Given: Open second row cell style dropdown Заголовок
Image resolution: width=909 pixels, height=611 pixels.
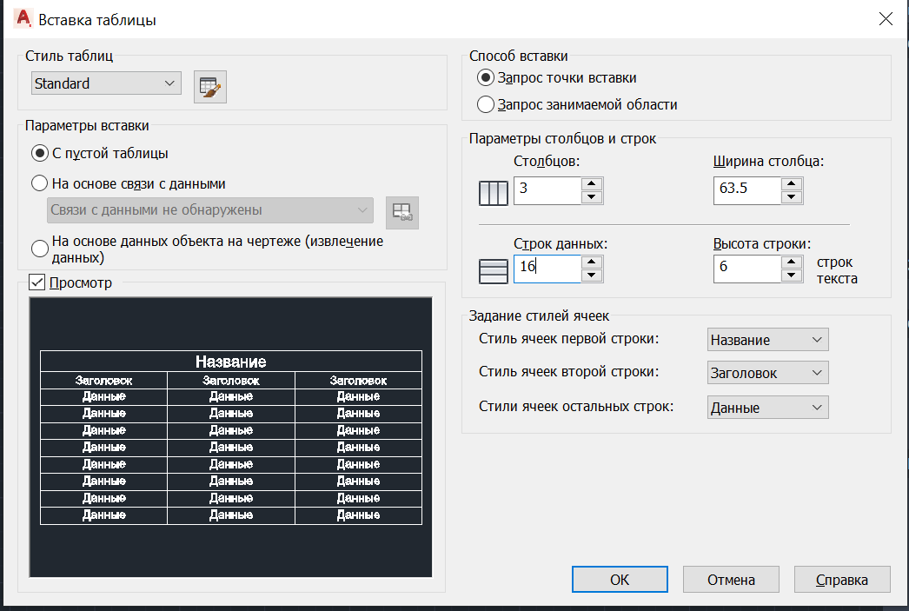Looking at the screenshot, I should click(767, 373).
